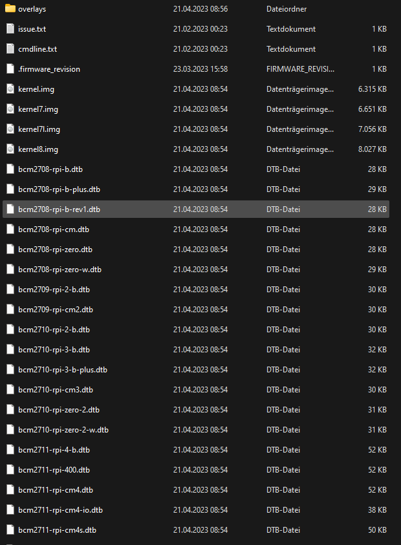
Task: Click the bcm2711-rpi-400.dtb file icon
Action: pos(10,470)
